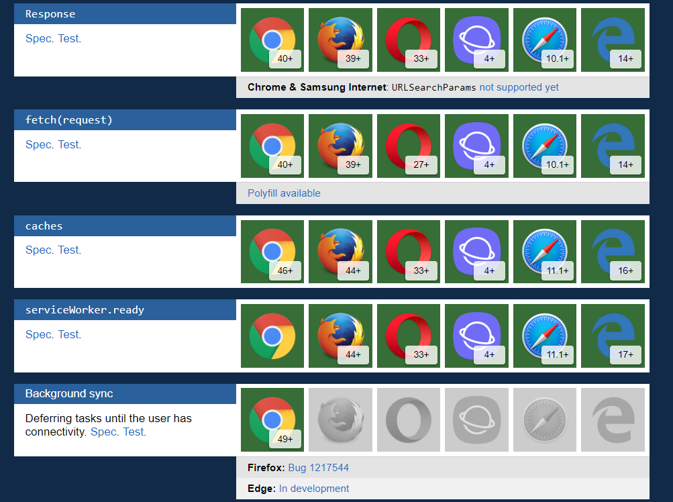Click the Edge icon in the Response row

coord(613,40)
